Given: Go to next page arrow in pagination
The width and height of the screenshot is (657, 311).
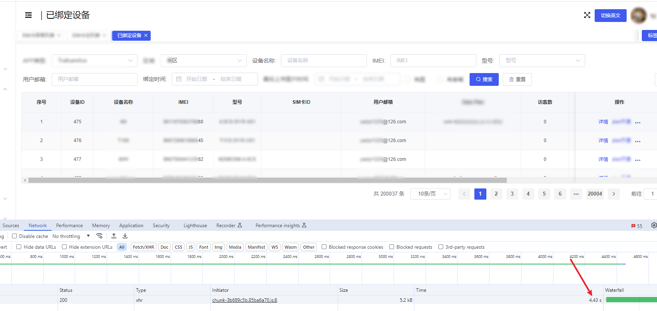Looking at the screenshot, I should pos(613,194).
